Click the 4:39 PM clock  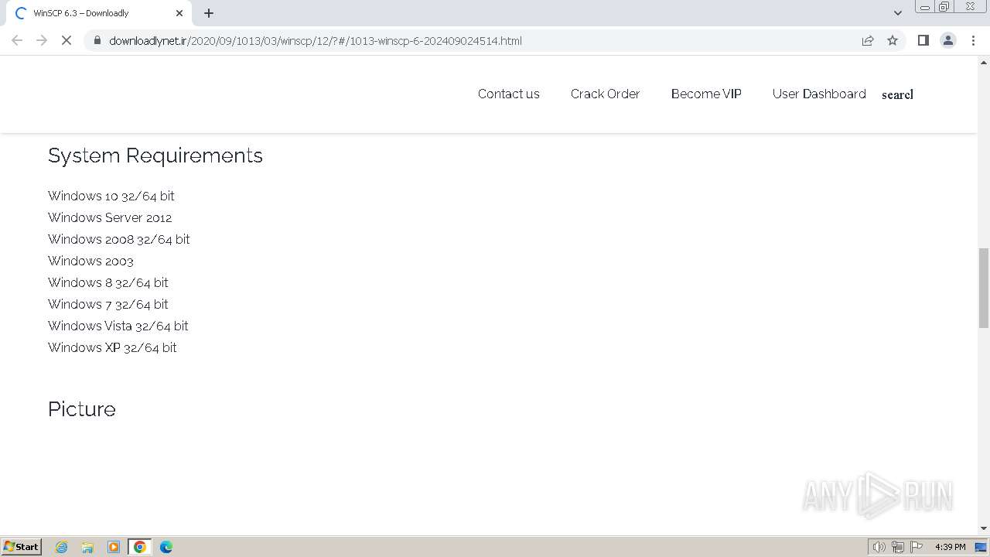click(x=951, y=547)
